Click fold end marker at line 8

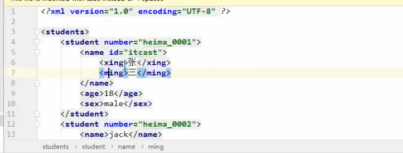[x=37, y=83]
